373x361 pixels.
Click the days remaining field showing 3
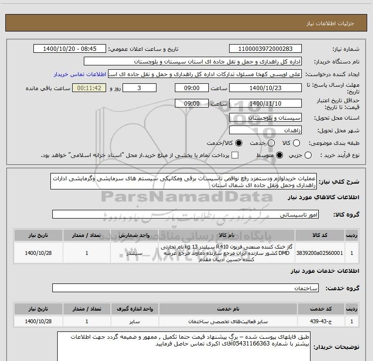(x=140, y=88)
